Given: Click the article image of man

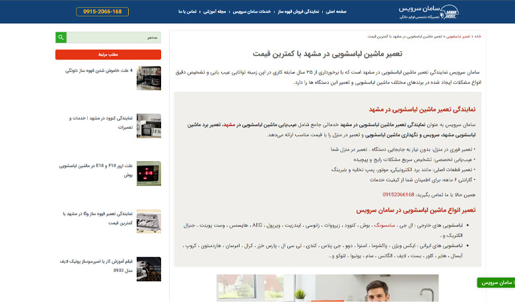Looking at the screenshot, I should click(x=327, y=288).
